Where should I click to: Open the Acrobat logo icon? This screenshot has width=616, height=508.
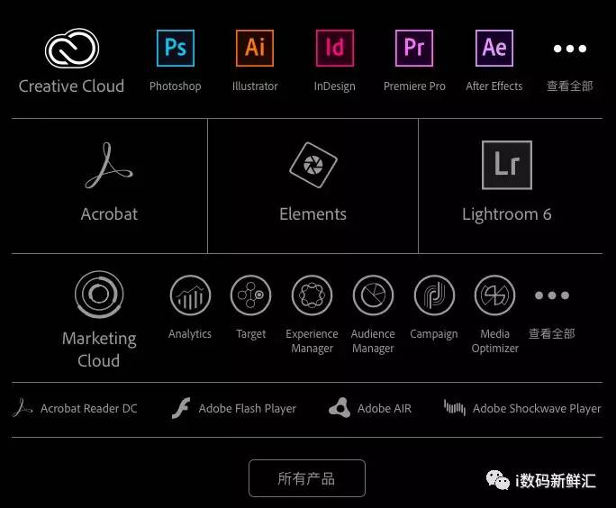pos(109,166)
